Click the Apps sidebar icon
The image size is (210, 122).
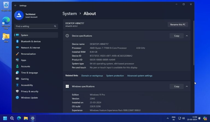tap(17, 60)
